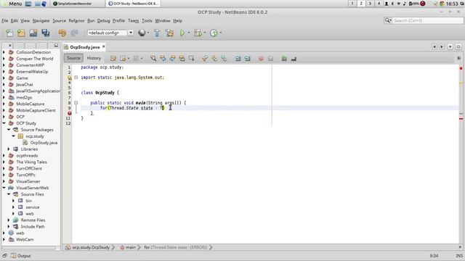
Task: Click the New Project toolbar icon
Action: 21,33
